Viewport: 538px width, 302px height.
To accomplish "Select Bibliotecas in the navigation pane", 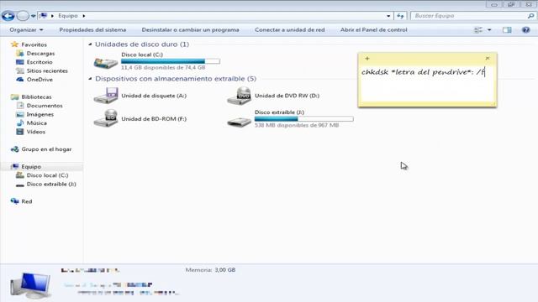I will (x=36, y=97).
